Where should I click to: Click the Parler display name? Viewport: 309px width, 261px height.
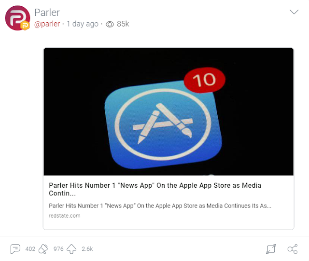coord(47,13)
